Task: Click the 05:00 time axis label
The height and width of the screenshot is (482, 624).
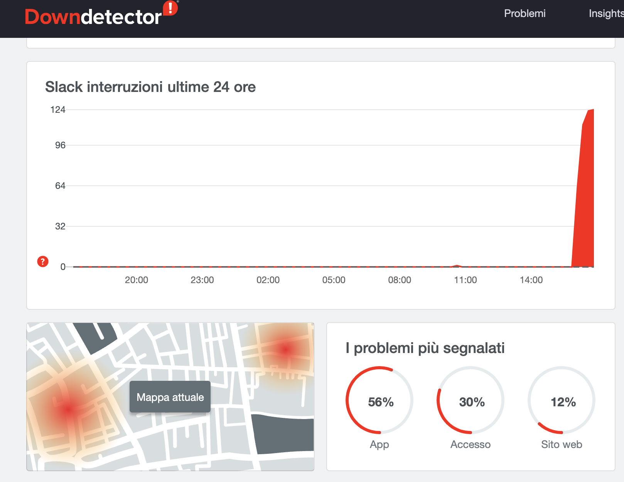Action: click(x=334, y=280)
